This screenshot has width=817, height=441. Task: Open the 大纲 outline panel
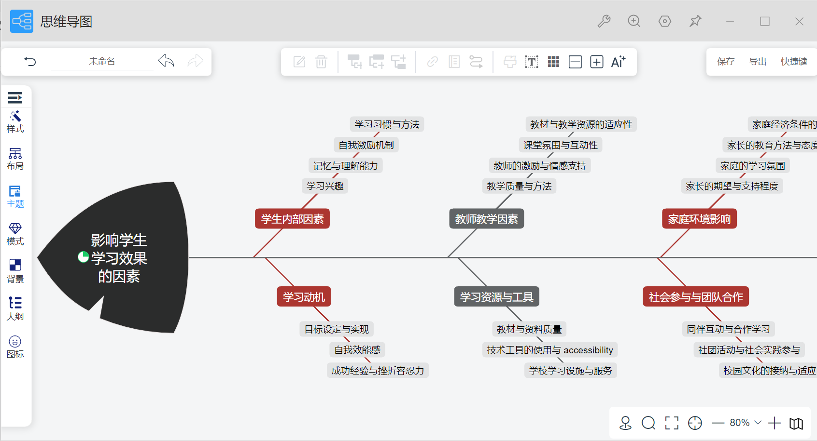click(x=15, y=309)
